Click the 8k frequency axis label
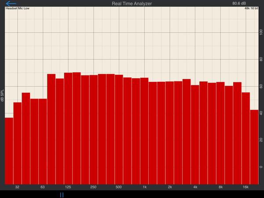Viewport: 264px width, 198px height. coord(221,187)
